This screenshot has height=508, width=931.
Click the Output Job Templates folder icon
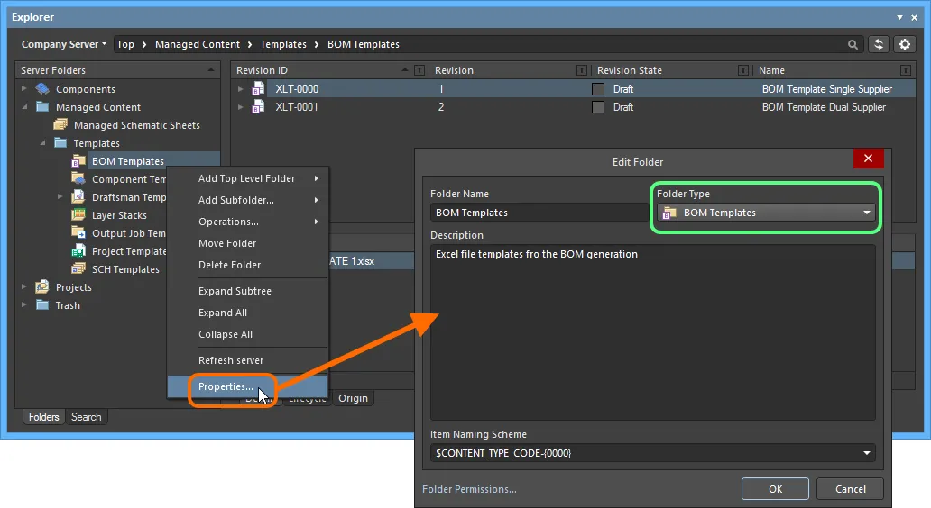(x=78, y=233)
